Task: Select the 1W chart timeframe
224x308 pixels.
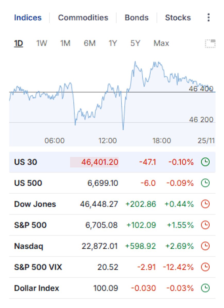Action: coord(41,43)
